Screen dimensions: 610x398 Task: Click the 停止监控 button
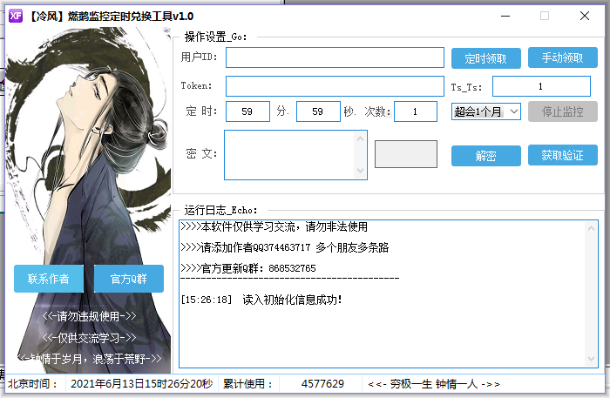562,111
